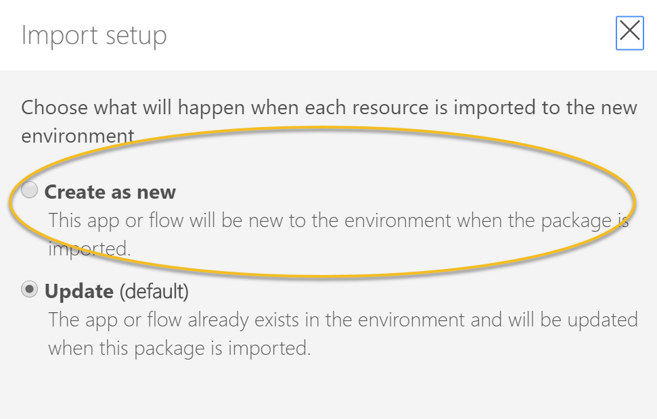Click the bold Create as new label

110,192
